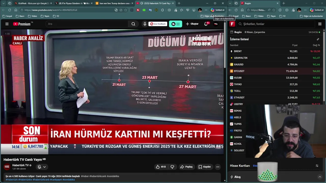Screen dimensions: 326x183
Task: Reload the YouTube page in left browser
Action: tap(9, 10)
